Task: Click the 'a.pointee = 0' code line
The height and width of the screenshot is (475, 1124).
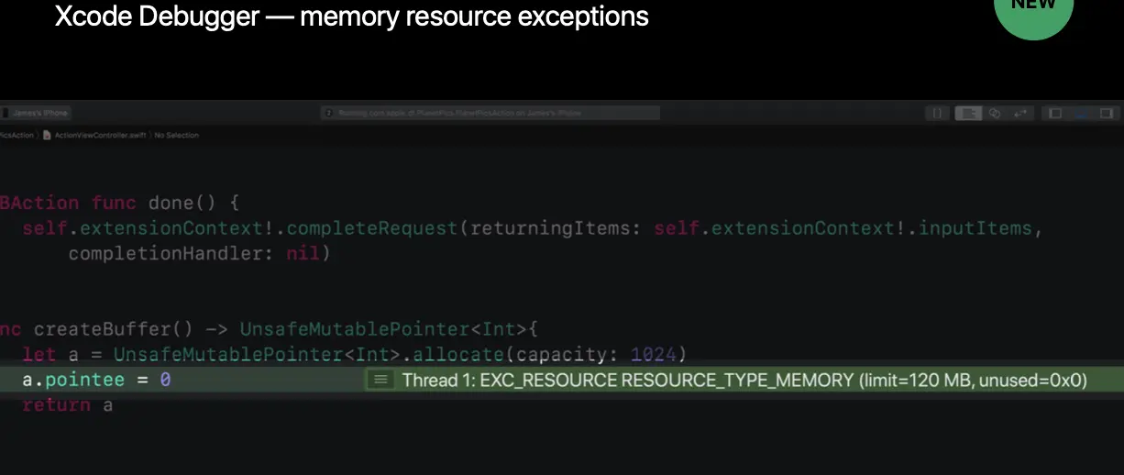Action: [x=96, y=379]
